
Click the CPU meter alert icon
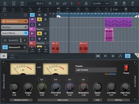(x=25, y=15)
